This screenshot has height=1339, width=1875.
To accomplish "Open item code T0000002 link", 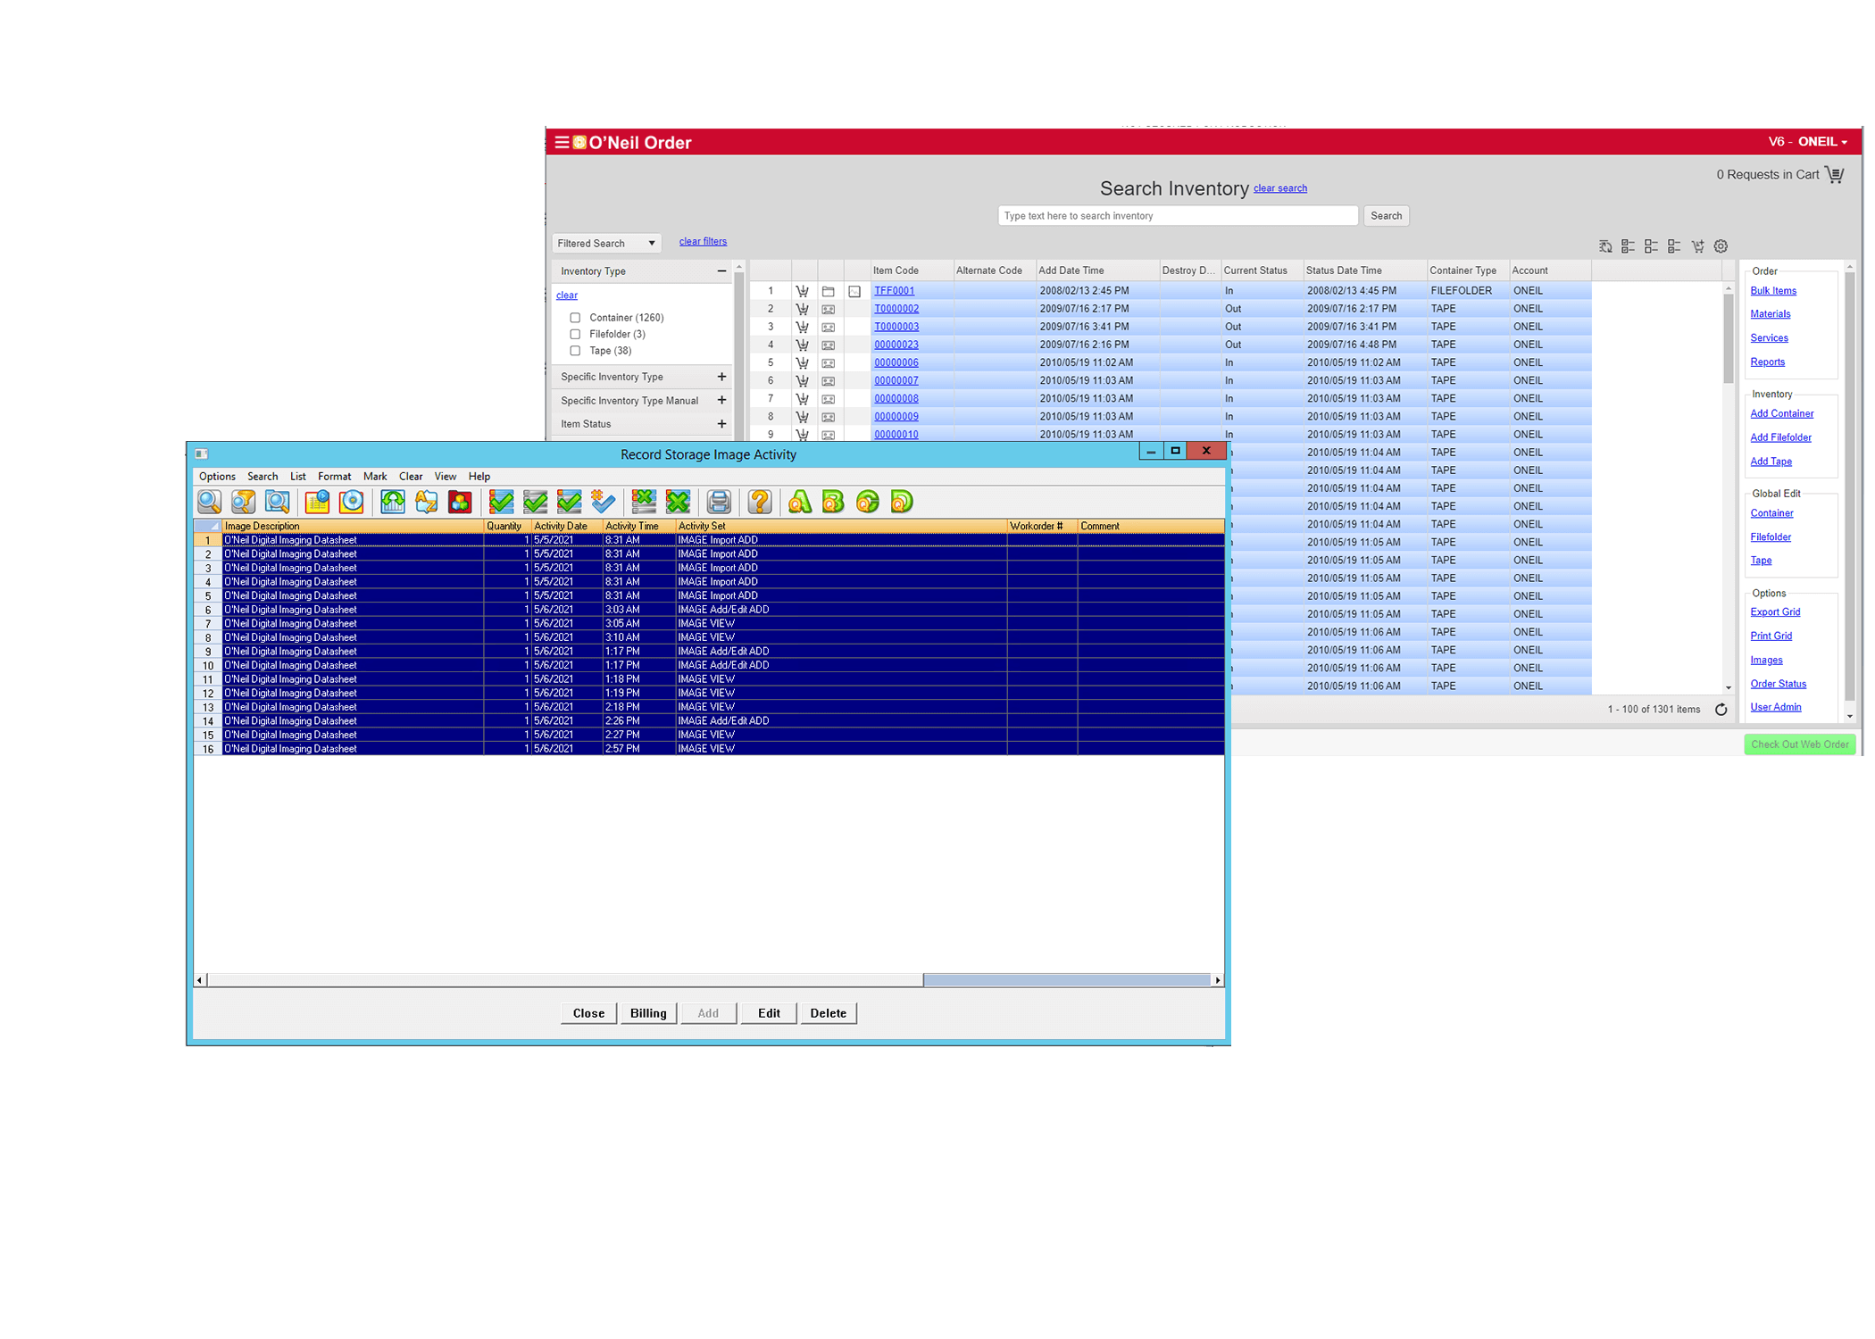I will click(x=896, y=309).
